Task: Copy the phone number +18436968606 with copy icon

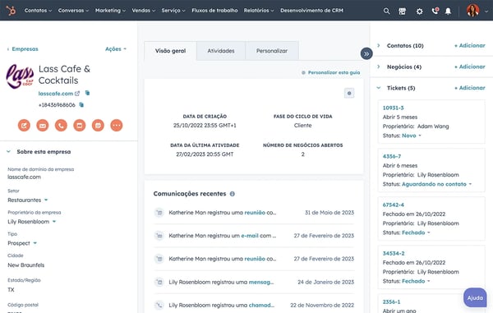Action: 81,104
